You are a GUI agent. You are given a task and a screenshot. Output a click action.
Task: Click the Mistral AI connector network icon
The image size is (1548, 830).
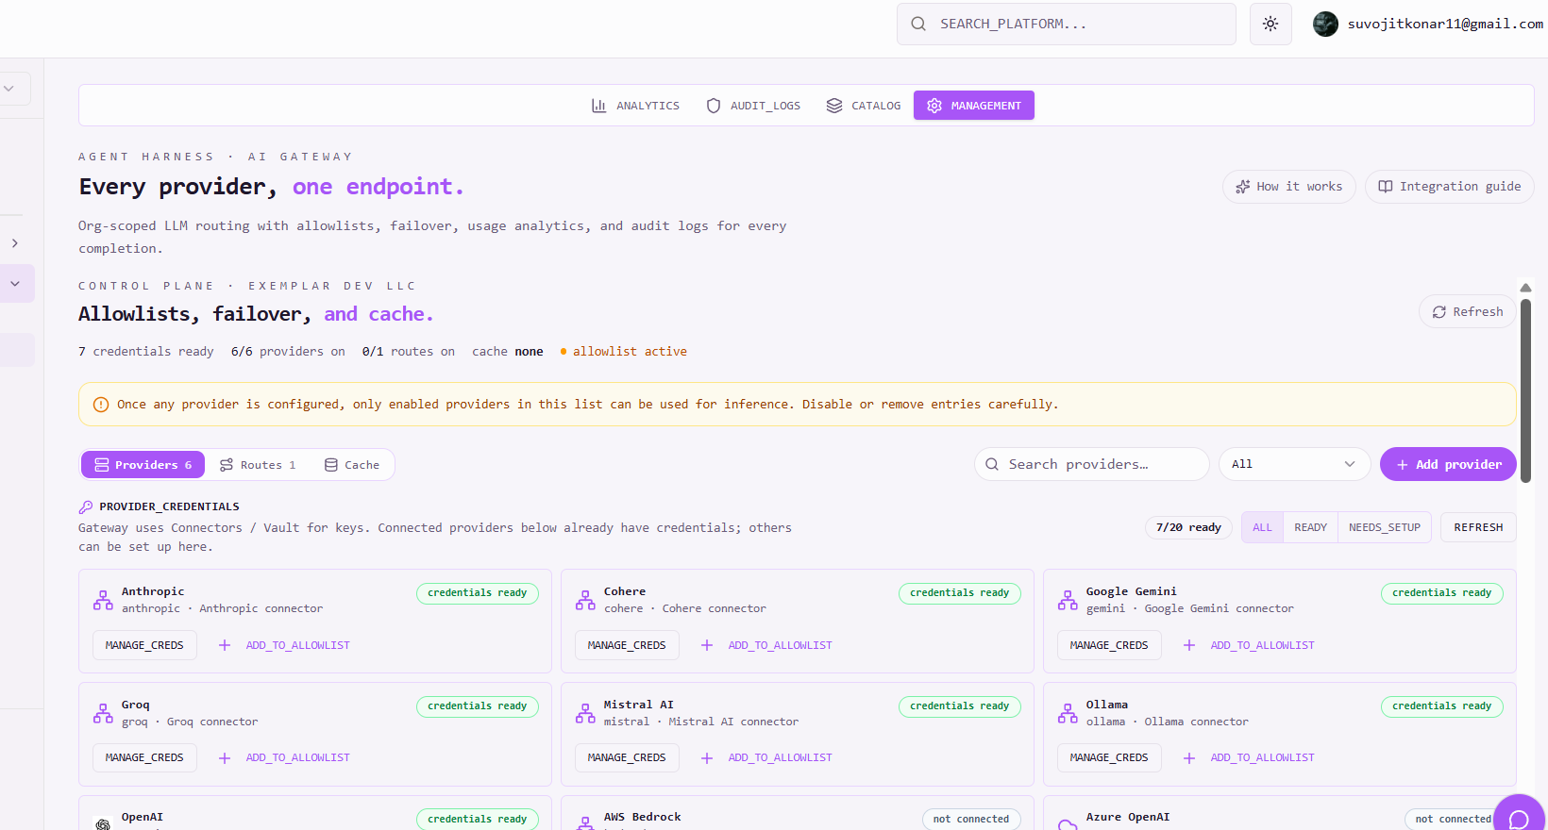pos(585,713)
